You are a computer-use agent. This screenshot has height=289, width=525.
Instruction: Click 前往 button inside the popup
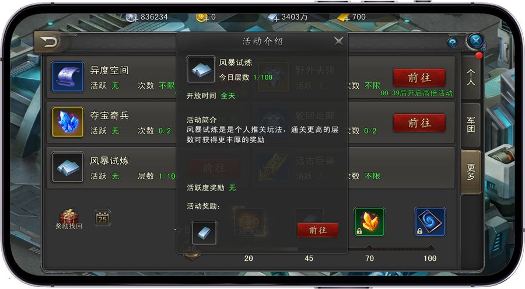tap(317, 230)
